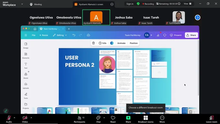The height and width of the screenshot is (124, 220).
Task: Open Zoom Workplace dropdown arrow
Action: 22,4
